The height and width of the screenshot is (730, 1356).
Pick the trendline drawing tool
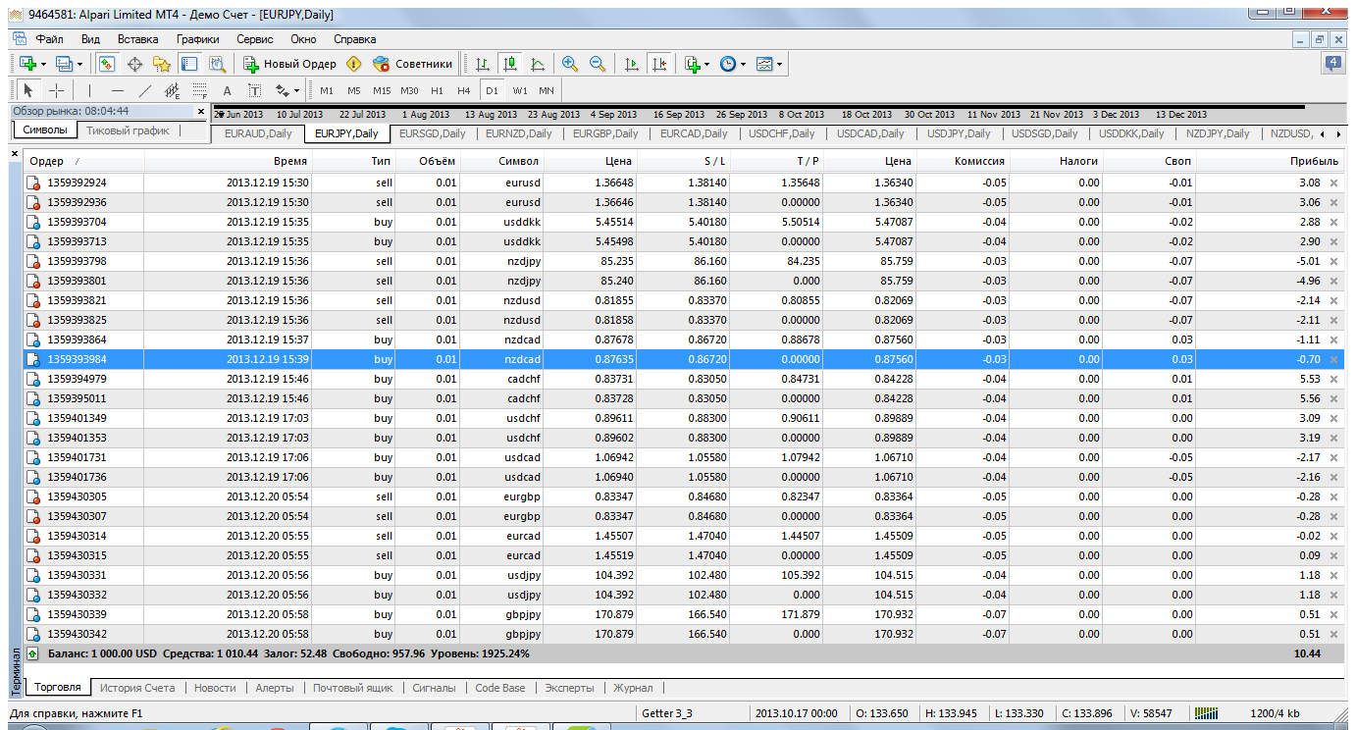(x=144, y=90)
